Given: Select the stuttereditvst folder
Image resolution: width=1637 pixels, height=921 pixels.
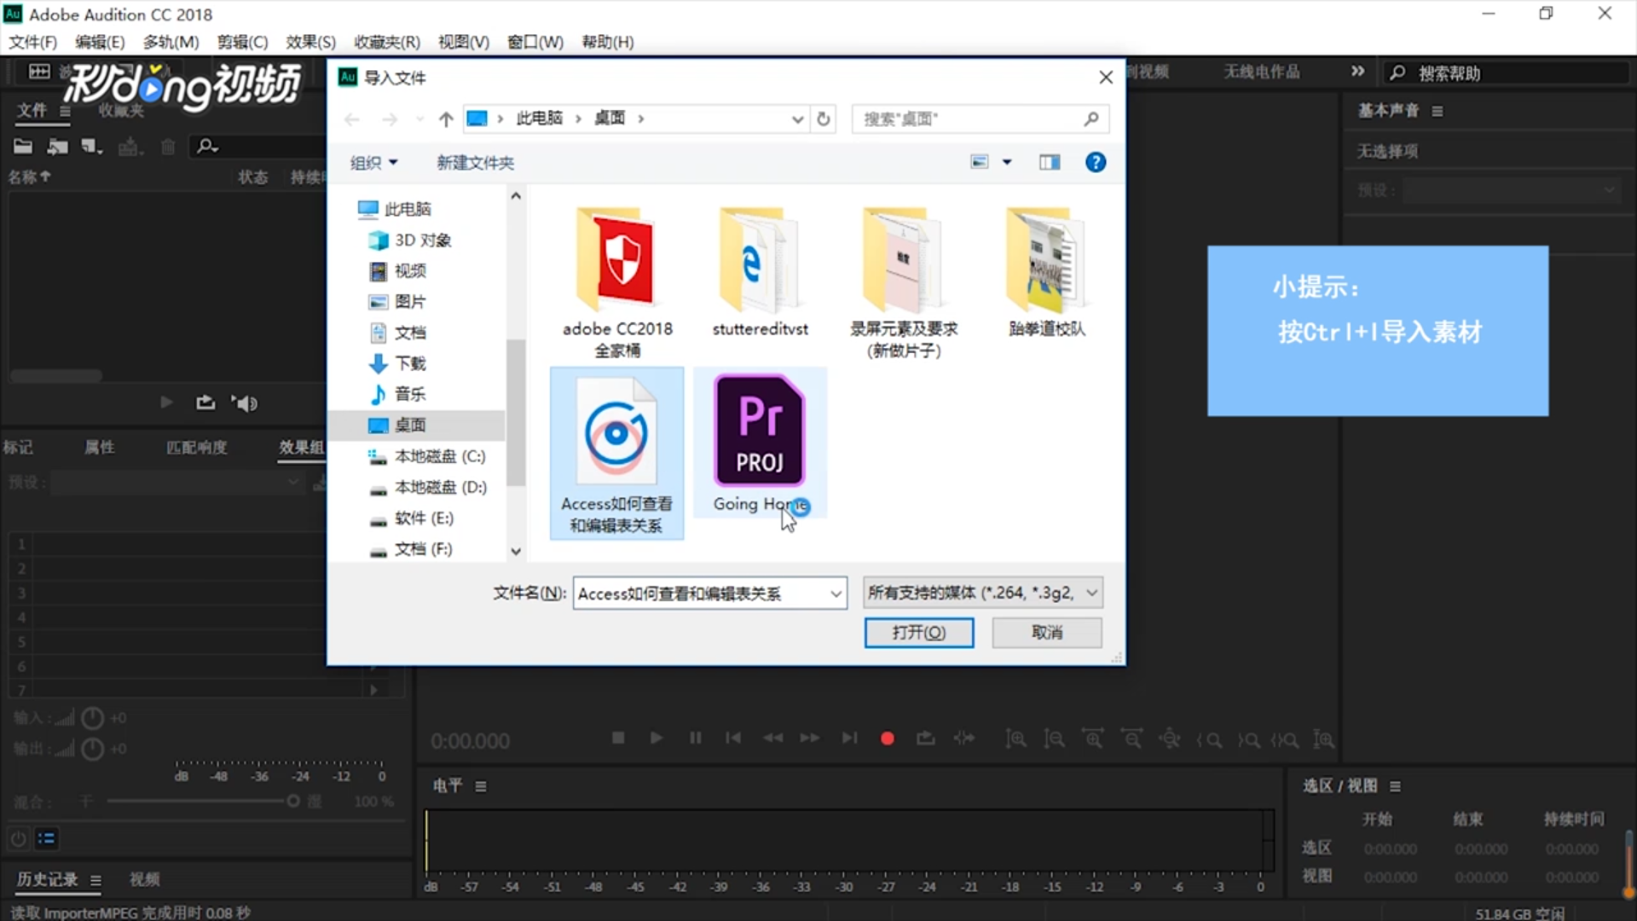Looking at the screenshot, I should pos(760,273).
